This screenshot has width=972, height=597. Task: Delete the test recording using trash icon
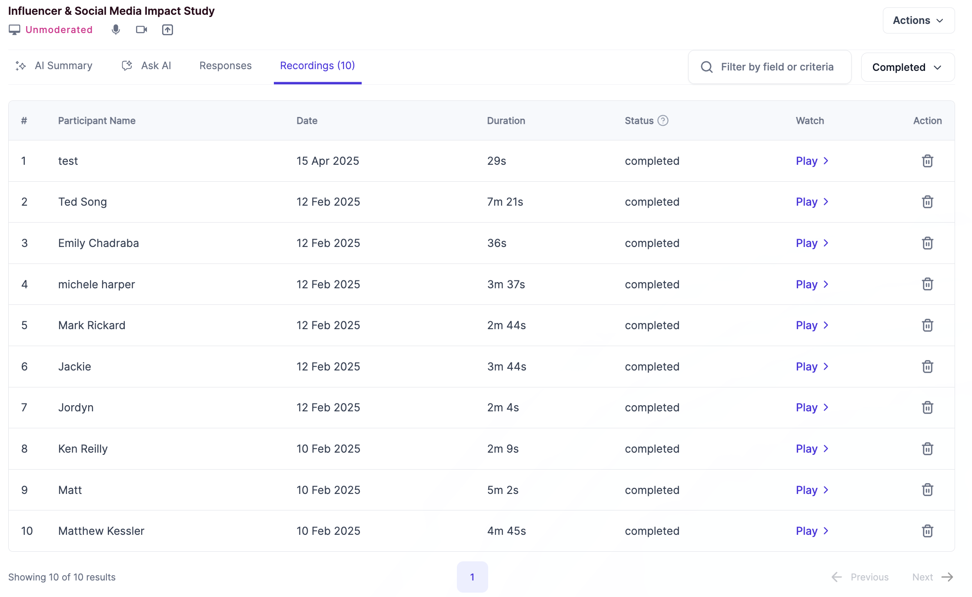pos(927,161)
